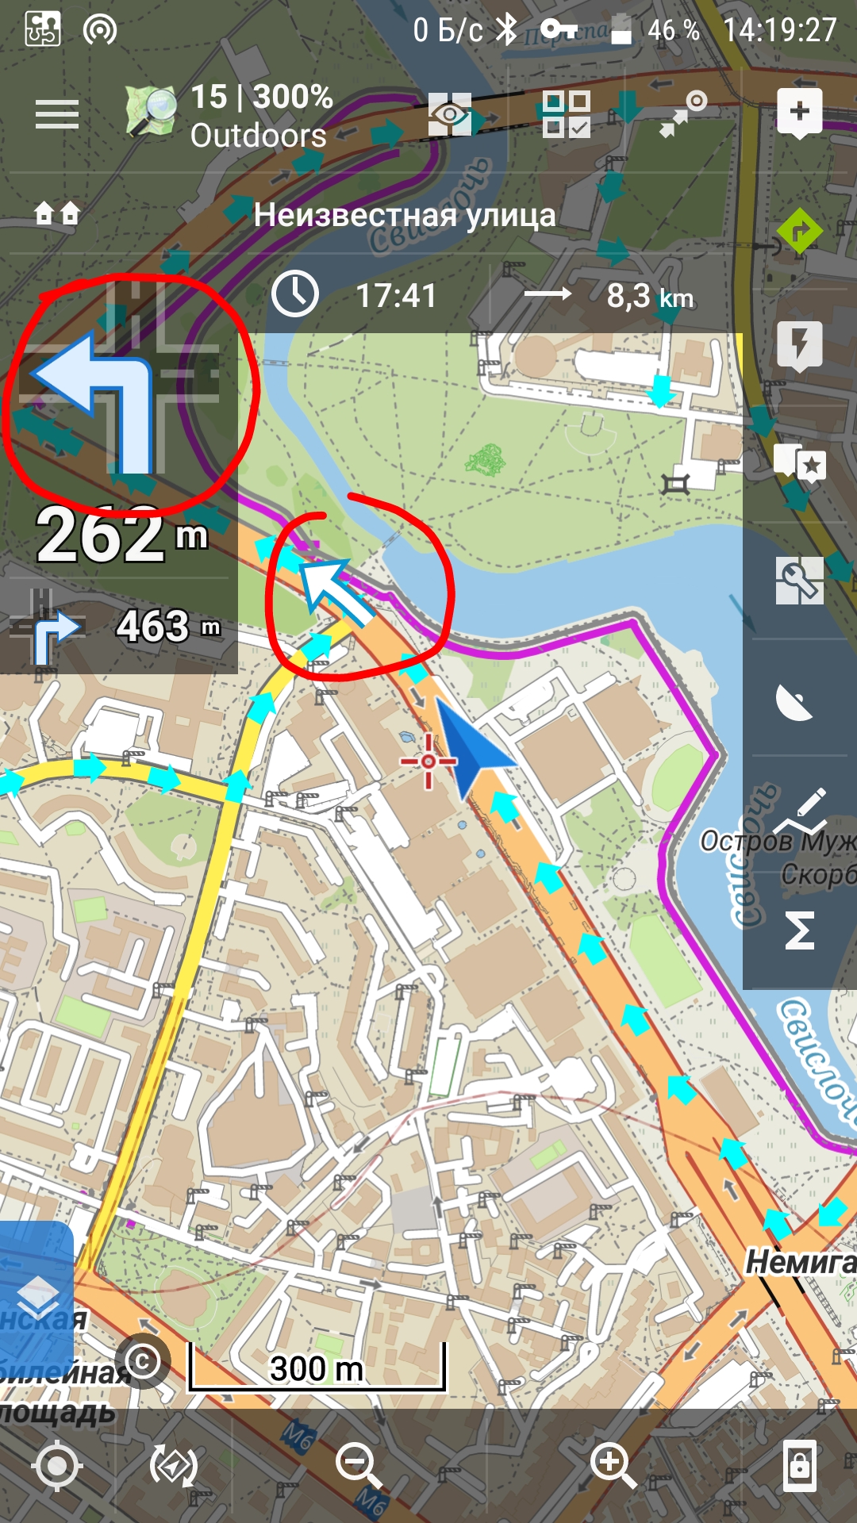Tap the points and tracks icon
Viewport: 857px width, 1523px height.
coord(682,114)
